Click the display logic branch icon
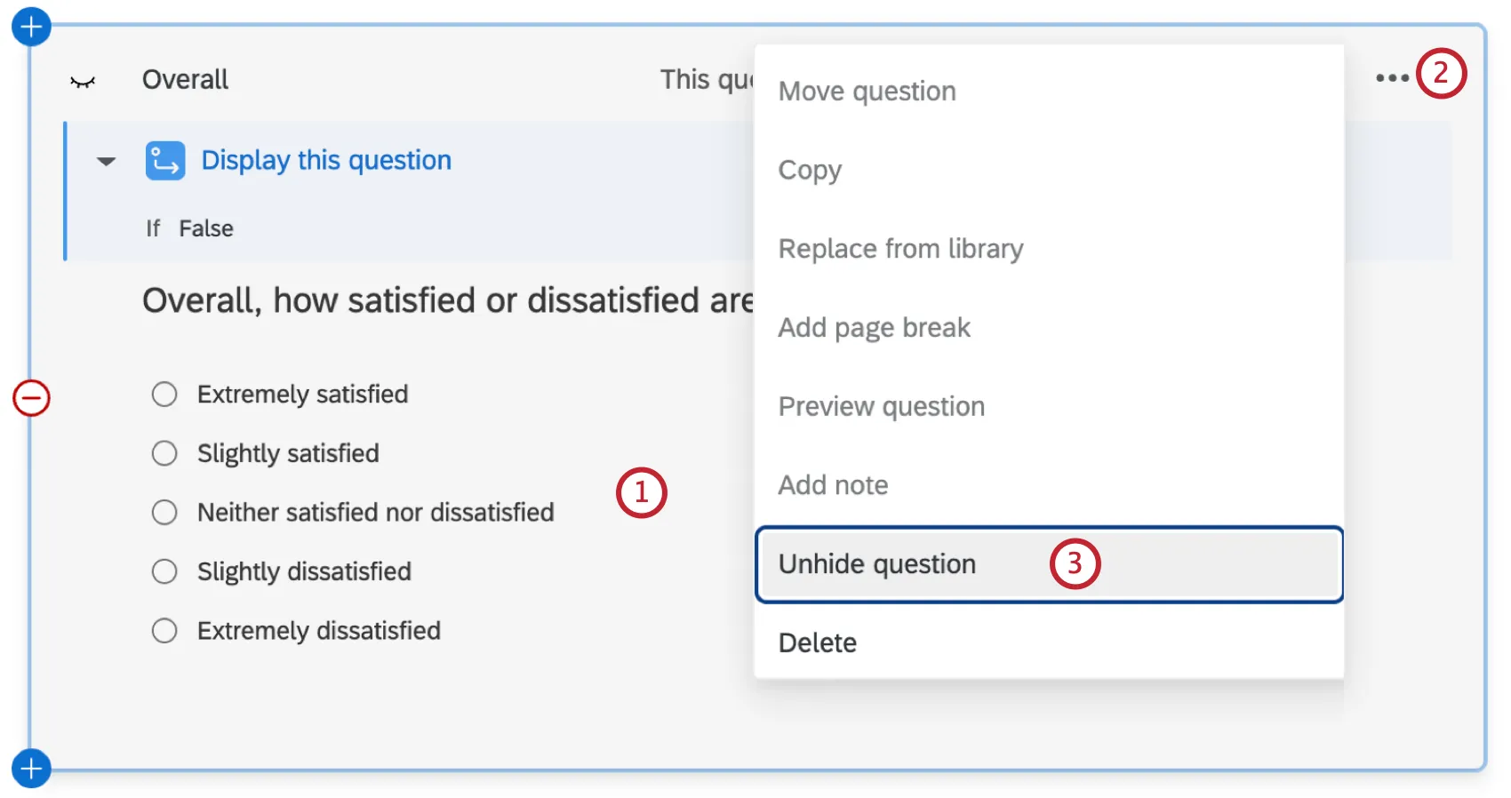The image size is (1511, 798). (x=165, y=161)
